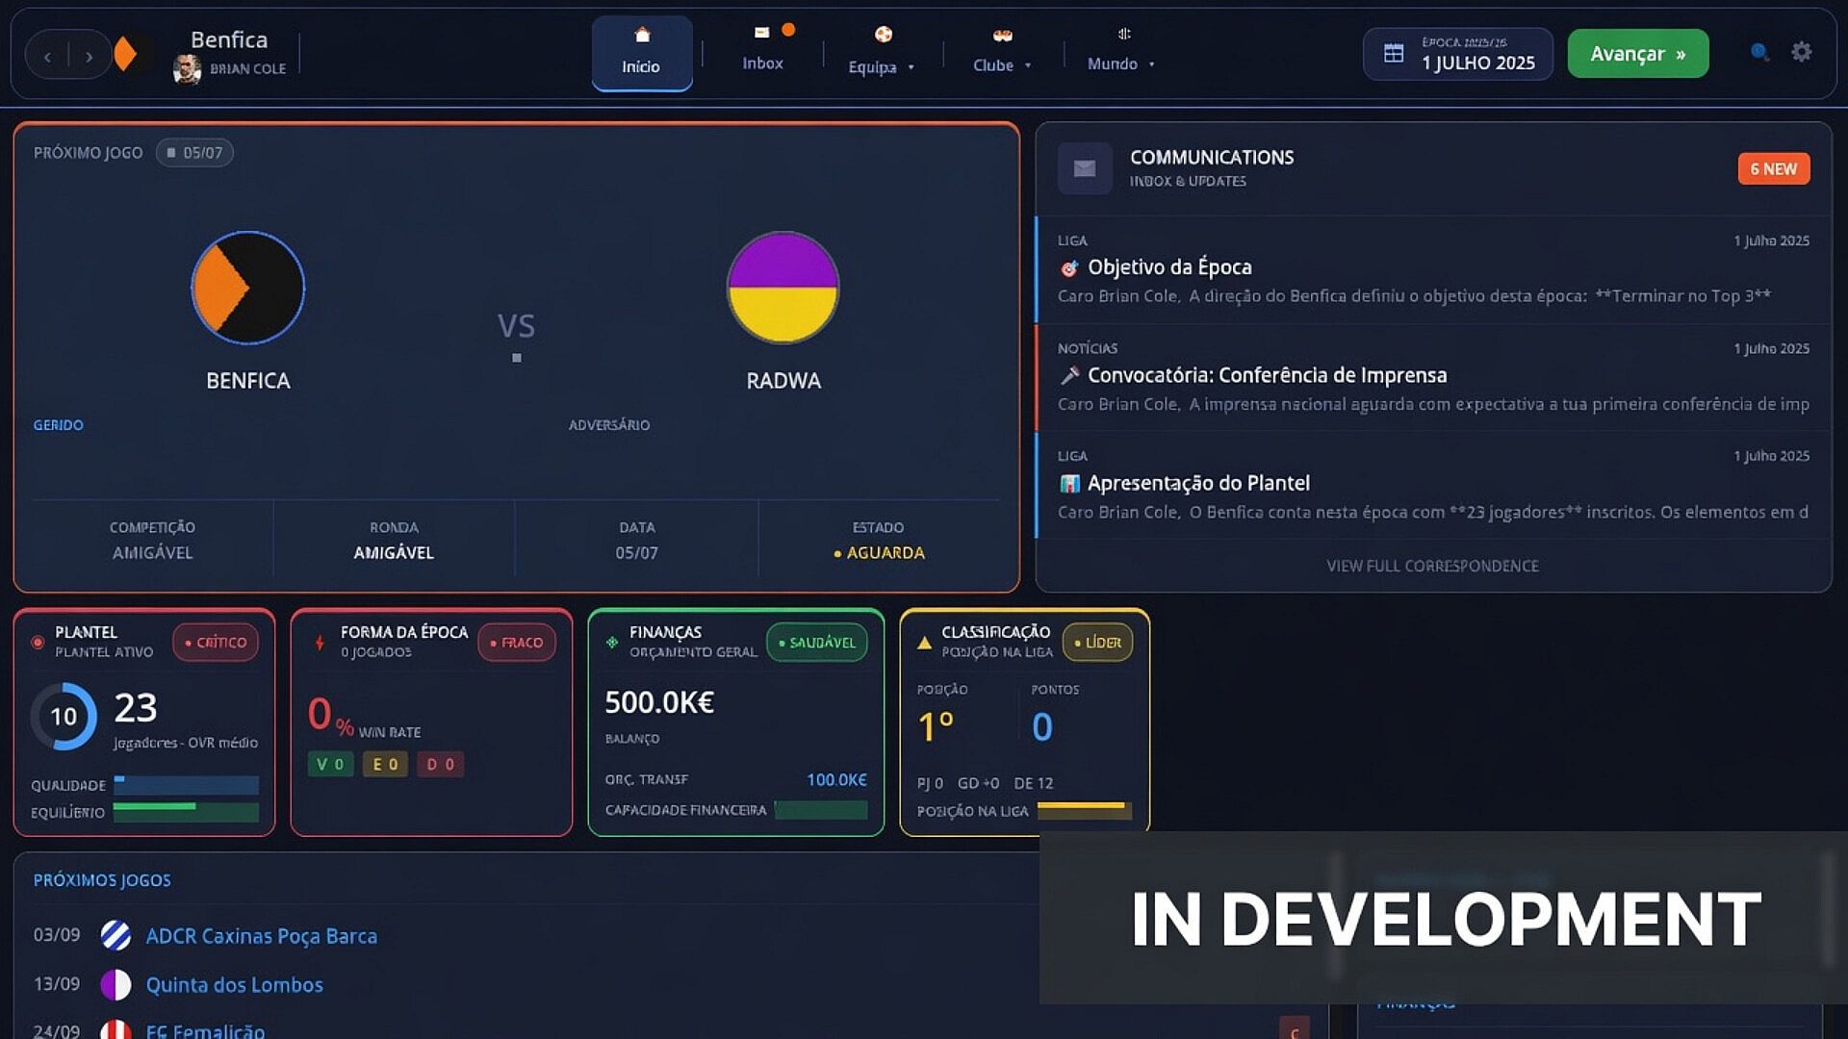Screen dimensions: 1848x1039
Task: Open the Objetivo da Época message
Action: (x=1433, y=269)
